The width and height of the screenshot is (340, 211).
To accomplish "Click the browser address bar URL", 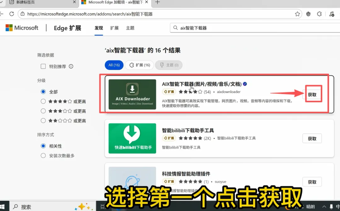I will [x=90, y=14].
